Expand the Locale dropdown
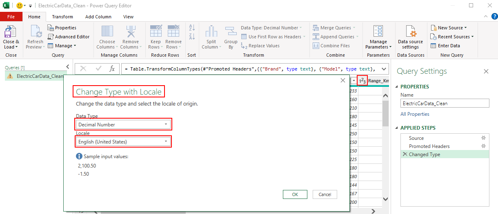498x214 pixels. click(x=123, y=141)
